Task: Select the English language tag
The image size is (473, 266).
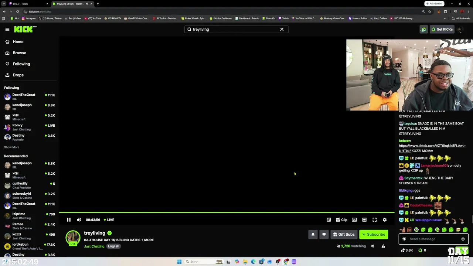Action: (x=113, y=246)
